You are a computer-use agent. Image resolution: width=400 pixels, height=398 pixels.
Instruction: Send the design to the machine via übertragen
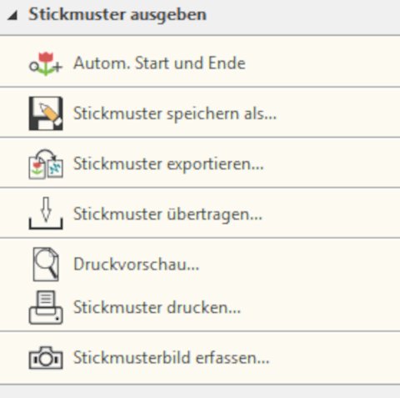point(200,214)
